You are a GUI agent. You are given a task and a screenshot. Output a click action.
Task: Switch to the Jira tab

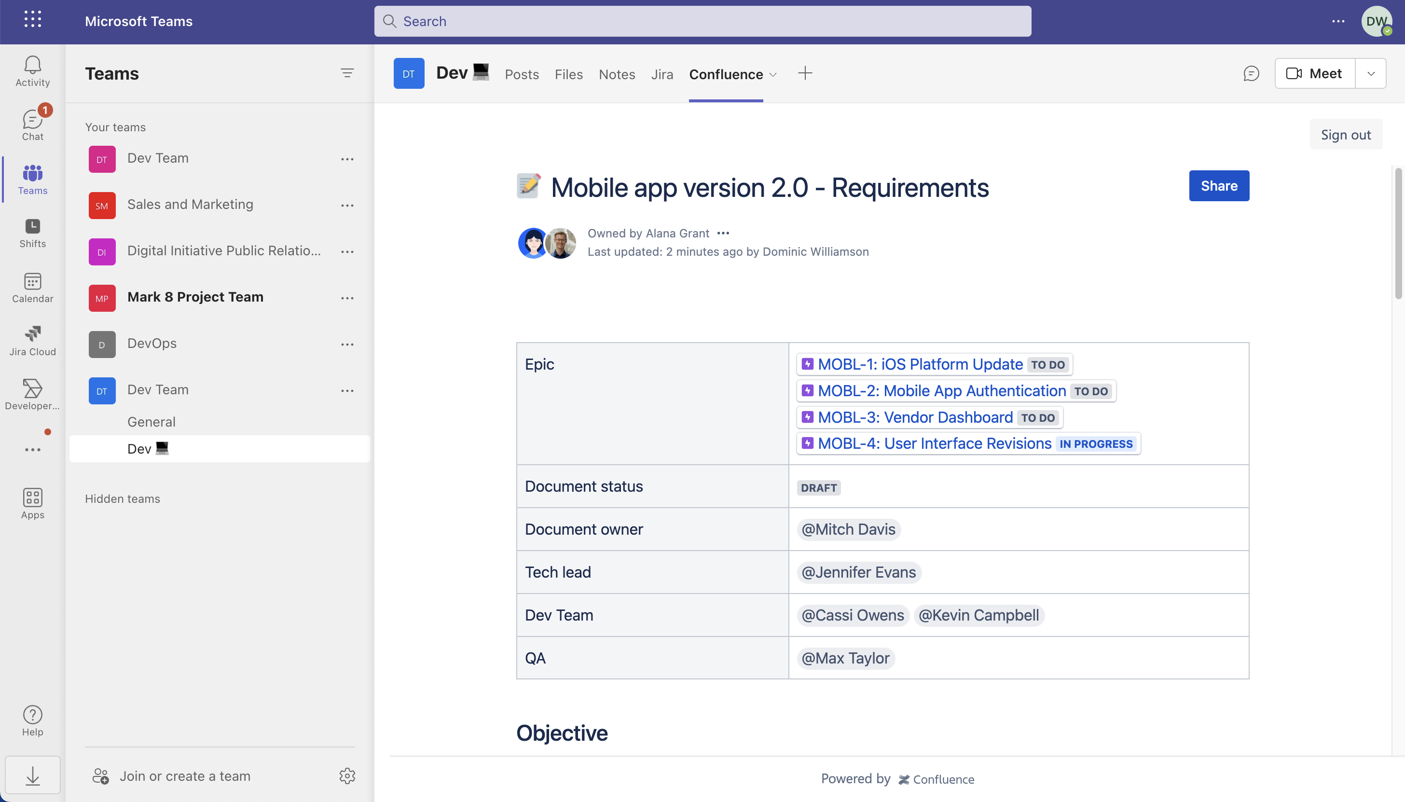tap(661, 74)
